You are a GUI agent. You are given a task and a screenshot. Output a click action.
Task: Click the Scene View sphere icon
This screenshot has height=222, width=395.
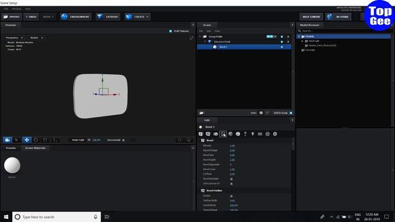(261, 113)
